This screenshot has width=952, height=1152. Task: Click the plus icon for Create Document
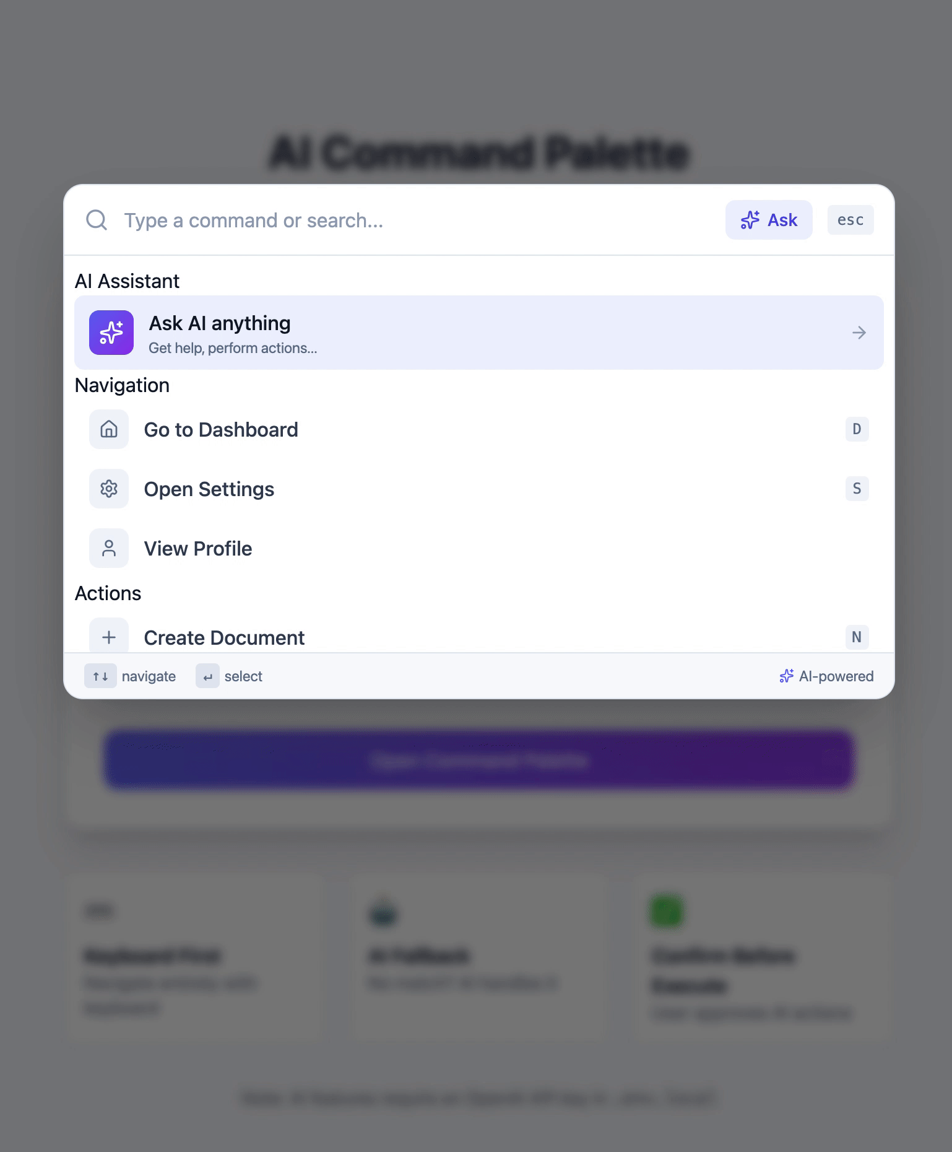tap(109, 637)
